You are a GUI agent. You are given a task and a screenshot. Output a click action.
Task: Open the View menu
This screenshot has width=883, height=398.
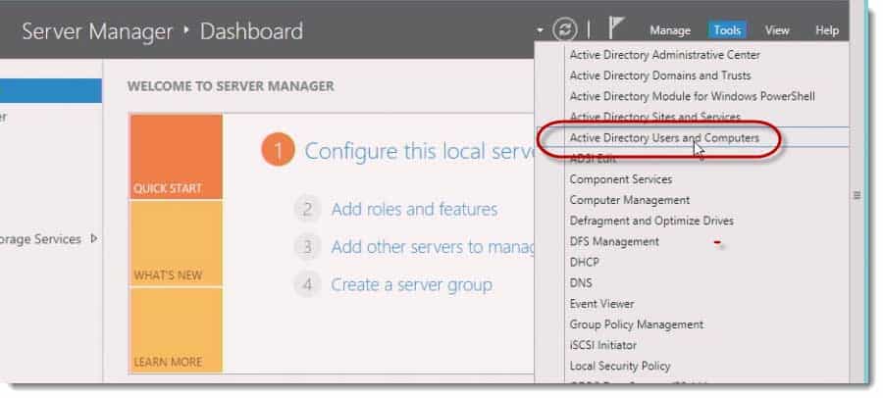click(777, 31)
